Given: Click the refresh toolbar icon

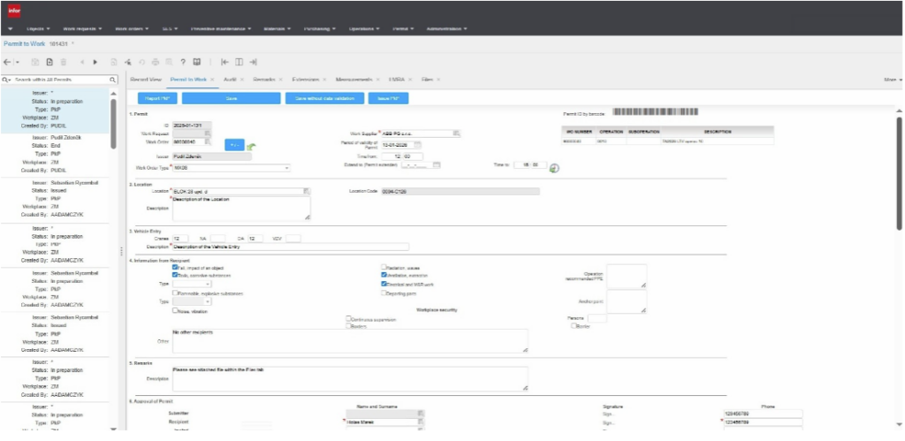Looking at the screenshot, I should [141, 62].
